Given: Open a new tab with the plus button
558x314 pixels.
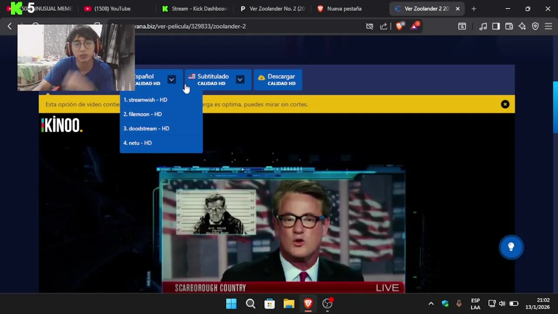Looking at the screenshot, I should click(x=474, y=9).
